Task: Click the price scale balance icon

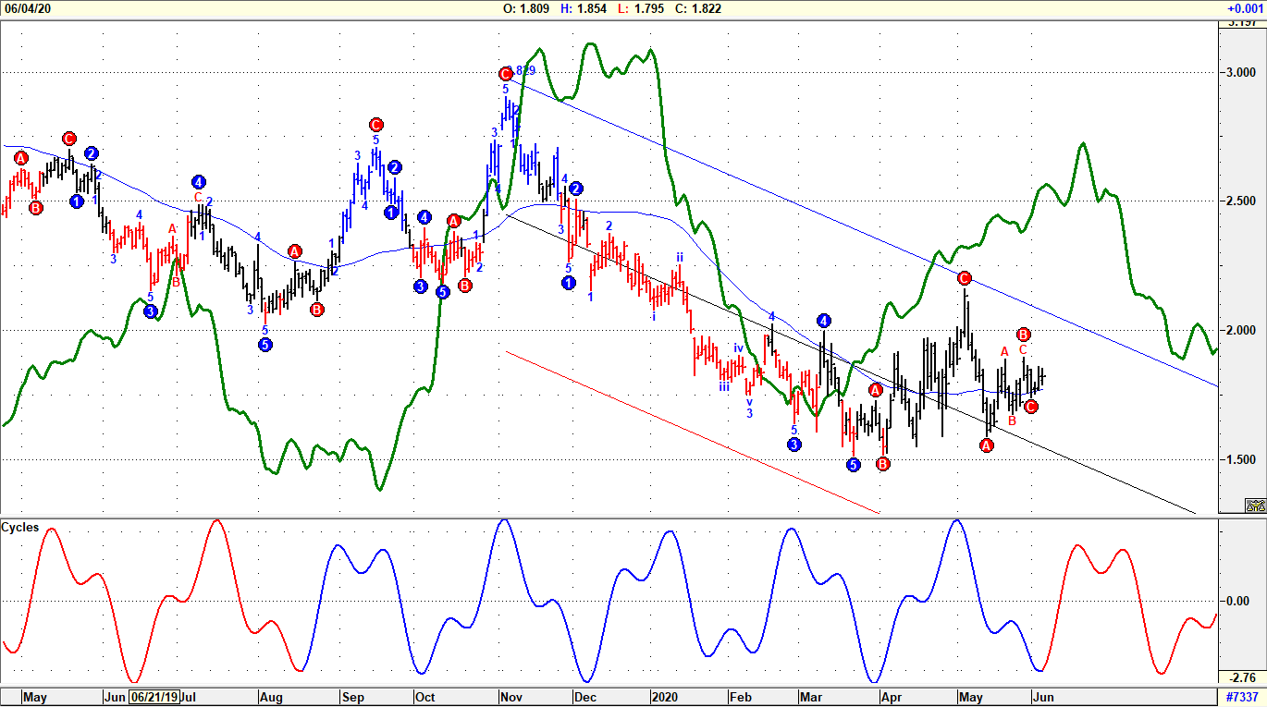Action: pyautogui.click(x=1255, y=506)
